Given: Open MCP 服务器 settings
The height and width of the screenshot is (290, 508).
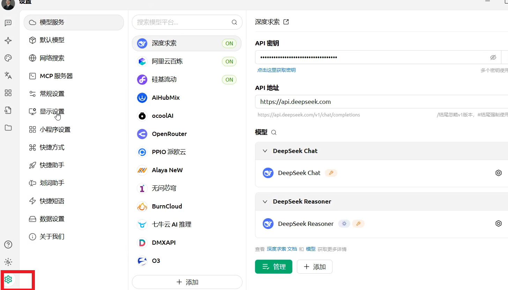Looking at the screenshot, I should tap(74, 76).
